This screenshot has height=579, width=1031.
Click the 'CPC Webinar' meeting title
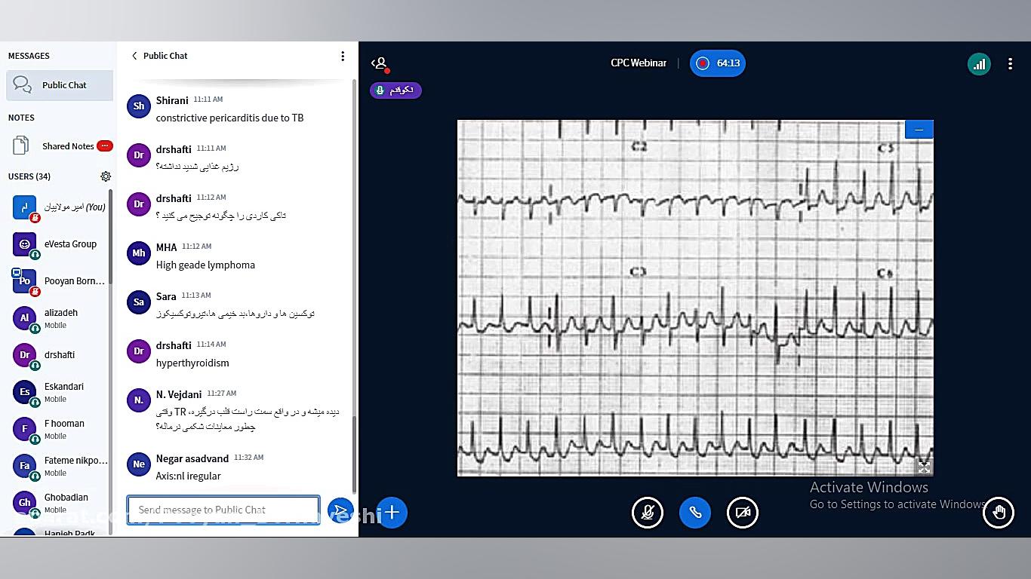639,63
